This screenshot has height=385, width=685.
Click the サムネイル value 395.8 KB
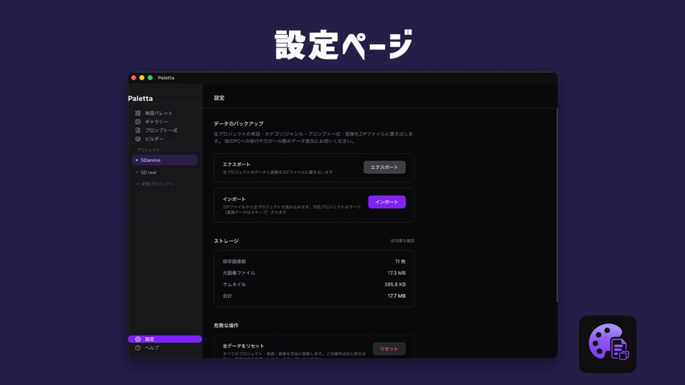[x=395, y=284]
